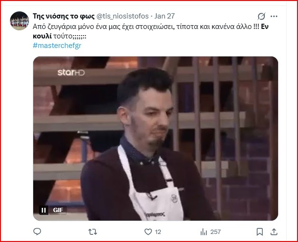View analytics via the bar-chart icon
The width and height of the screenshot is (298, 242).
tap(204, 232)
